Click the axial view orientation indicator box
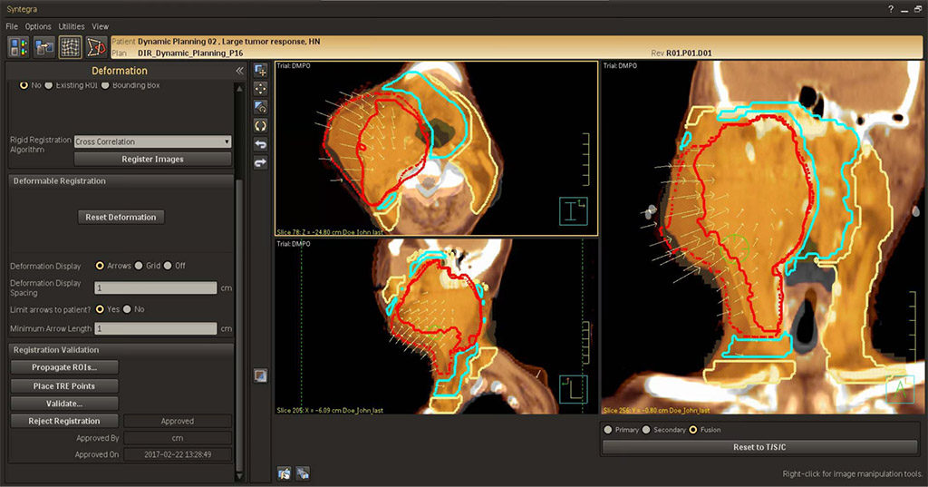 tap(574, 211)
